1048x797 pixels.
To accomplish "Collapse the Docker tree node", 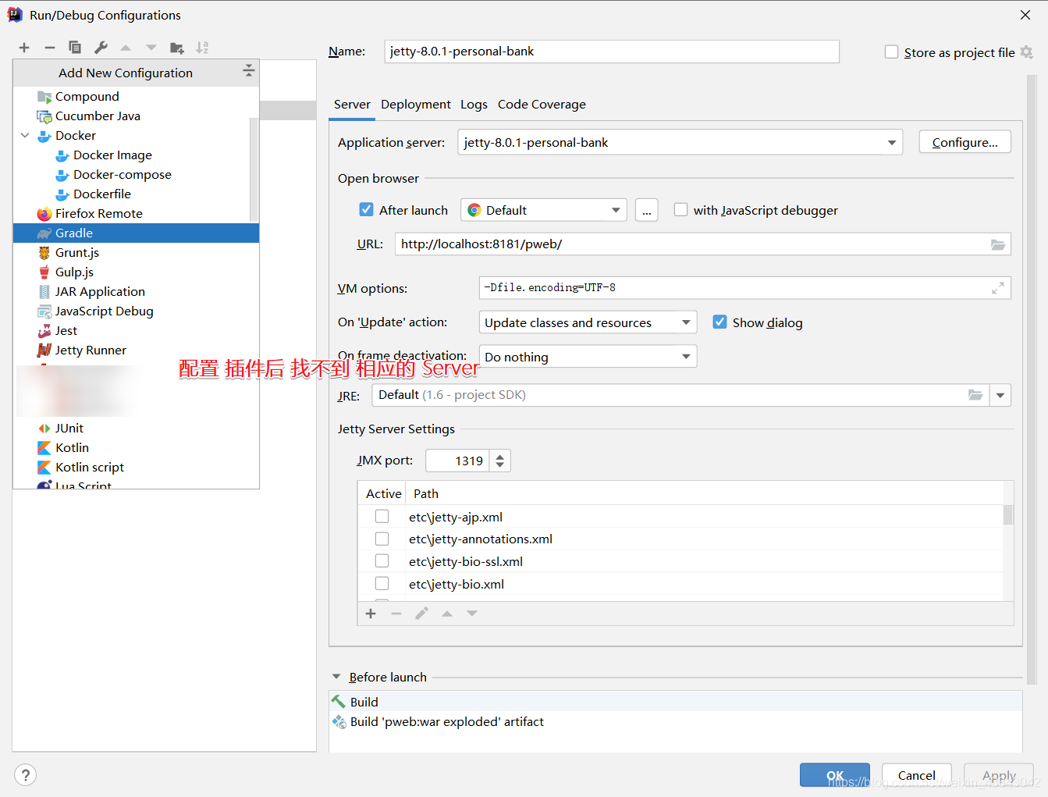I will (25, 136).
